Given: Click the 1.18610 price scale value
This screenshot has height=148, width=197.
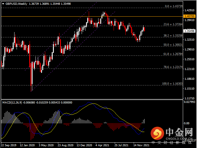Looking at the screenshot, I should 189,79.
